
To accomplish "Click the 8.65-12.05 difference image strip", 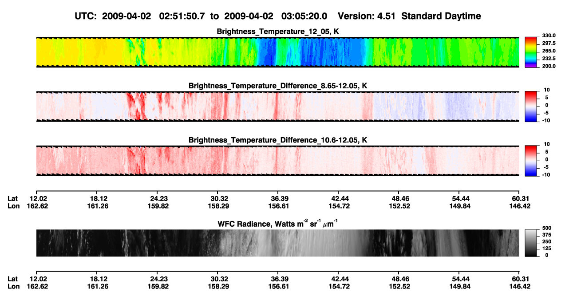I will (x=277, y=106).
